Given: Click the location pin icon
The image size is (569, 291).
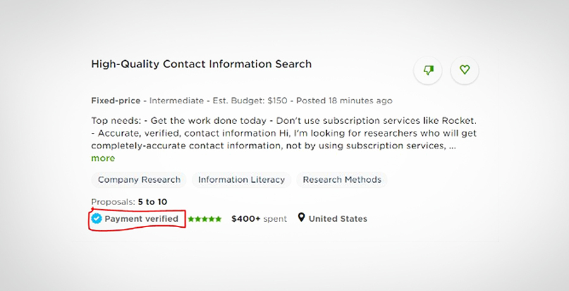Looking at the screenshot, I should (x=301, y=218).
